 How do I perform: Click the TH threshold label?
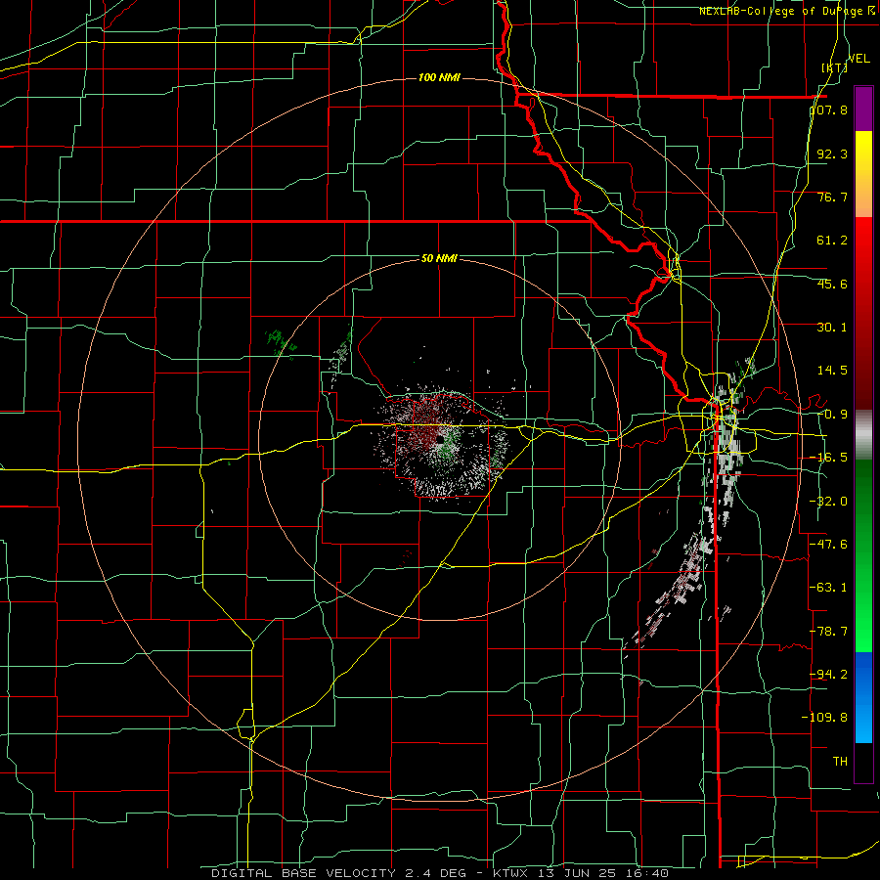pos(840,761)
